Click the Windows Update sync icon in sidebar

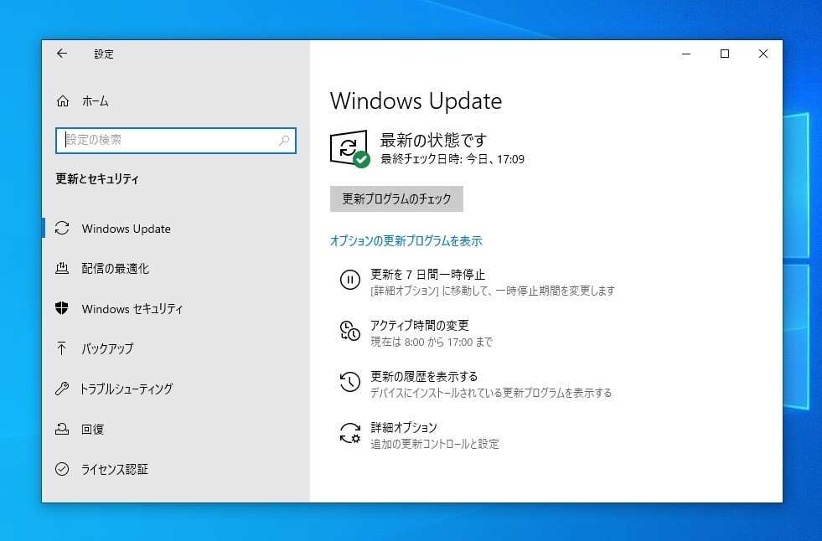[x=62, y=229]
